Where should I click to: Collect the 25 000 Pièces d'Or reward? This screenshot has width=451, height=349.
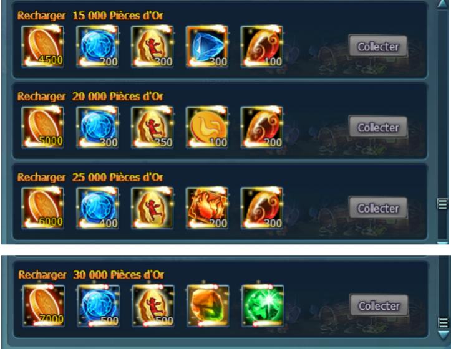[x=378, y=208]
